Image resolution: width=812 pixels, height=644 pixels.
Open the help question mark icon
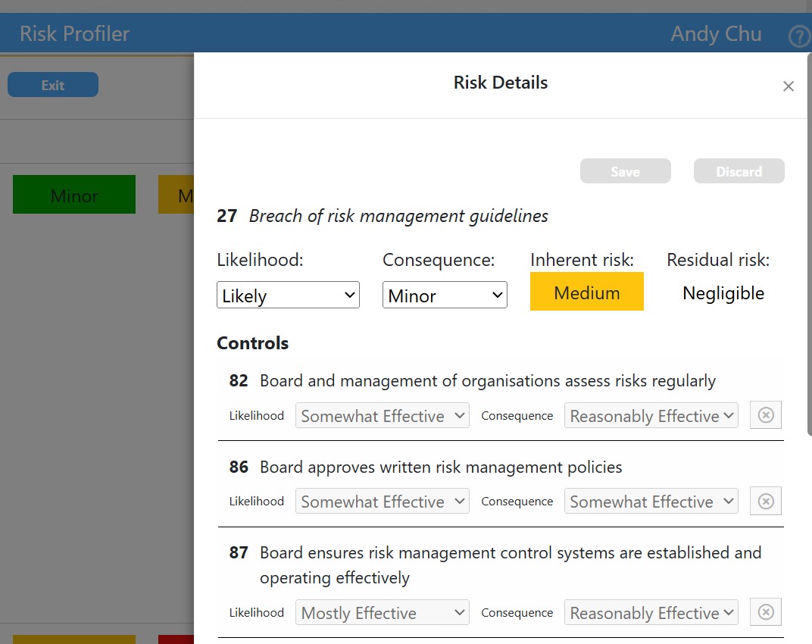(801, 36)
